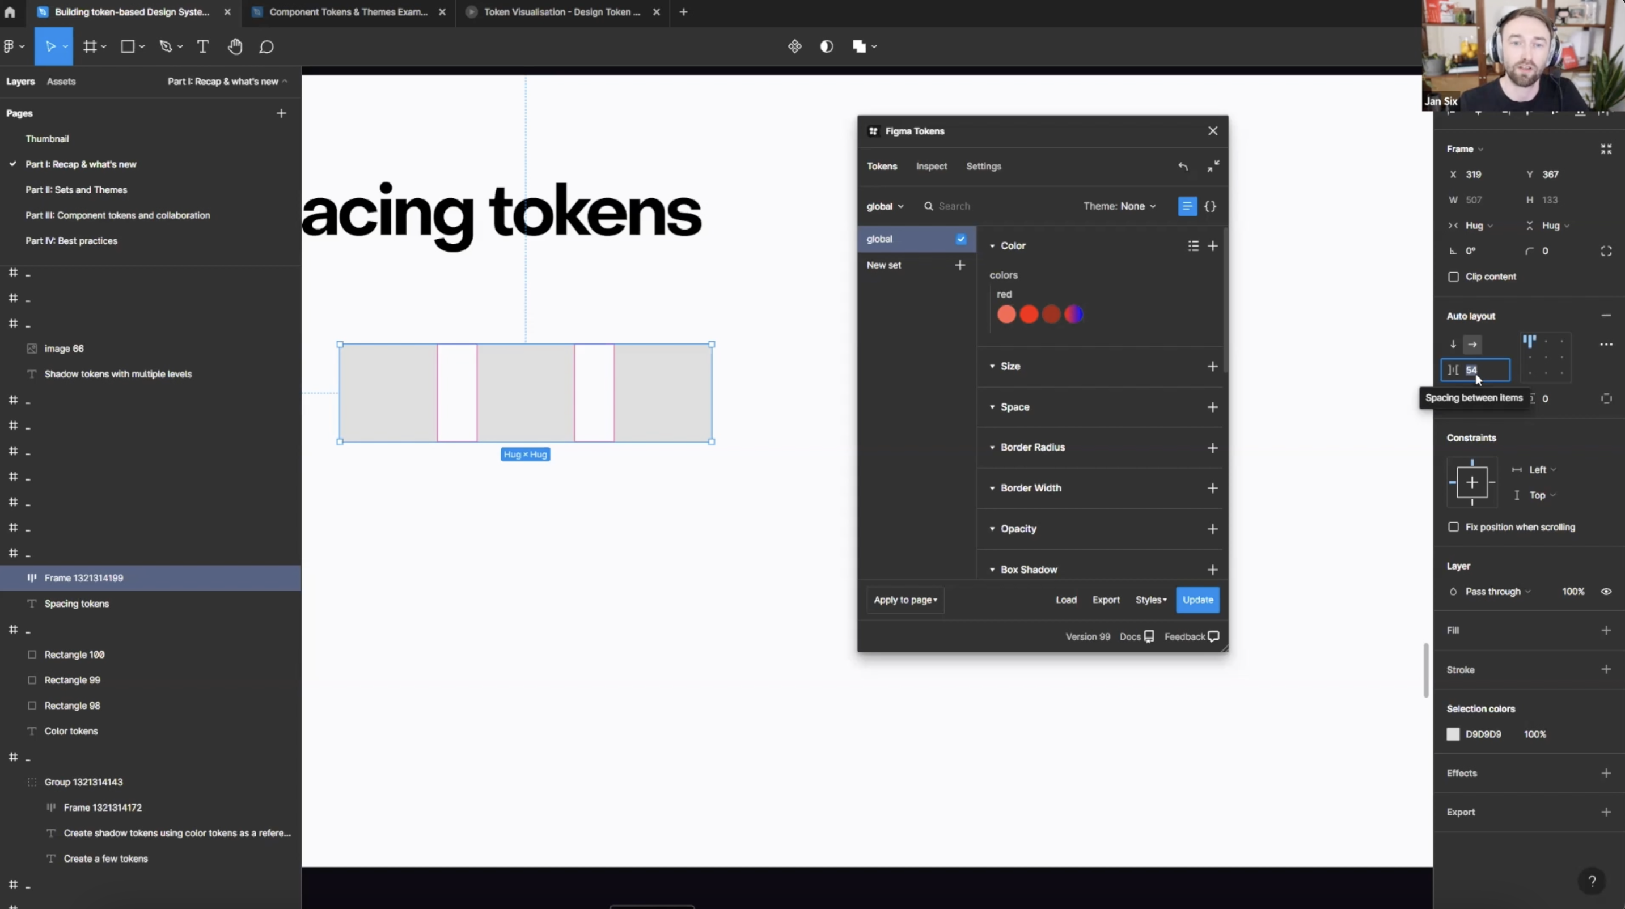This screenshot has height=909, width=1625.
Task: Switch to the Inspect tab
Action: (x=931, y=167)
